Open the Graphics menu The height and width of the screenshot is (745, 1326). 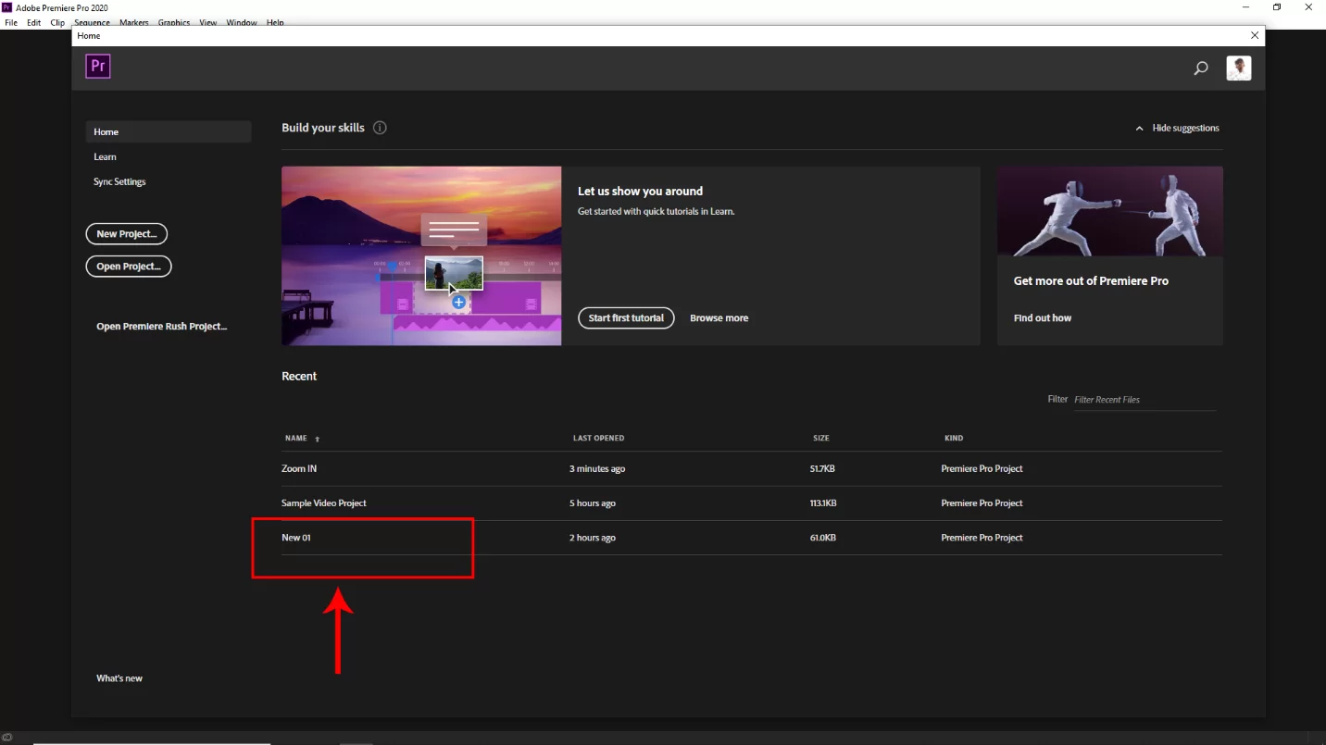[174, 22]
